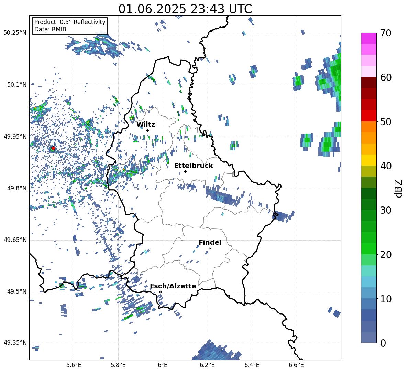The image size is (407, 372).
Task: Click the Esch/Alzette station cross marker
Action: (161, 292)
